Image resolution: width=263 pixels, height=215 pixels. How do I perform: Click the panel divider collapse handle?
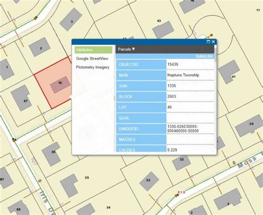114,98
